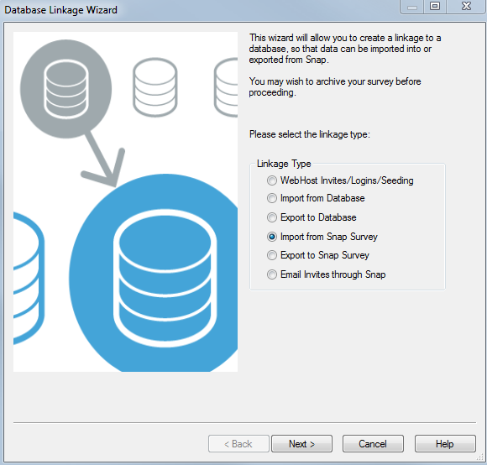Choose Export to Snap Survey linkage

click(318, 255)
